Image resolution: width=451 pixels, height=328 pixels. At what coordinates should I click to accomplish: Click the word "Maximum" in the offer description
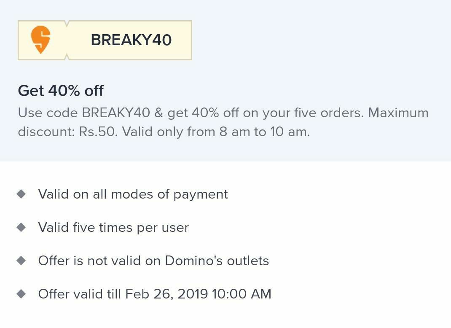(x=398, y=113)
